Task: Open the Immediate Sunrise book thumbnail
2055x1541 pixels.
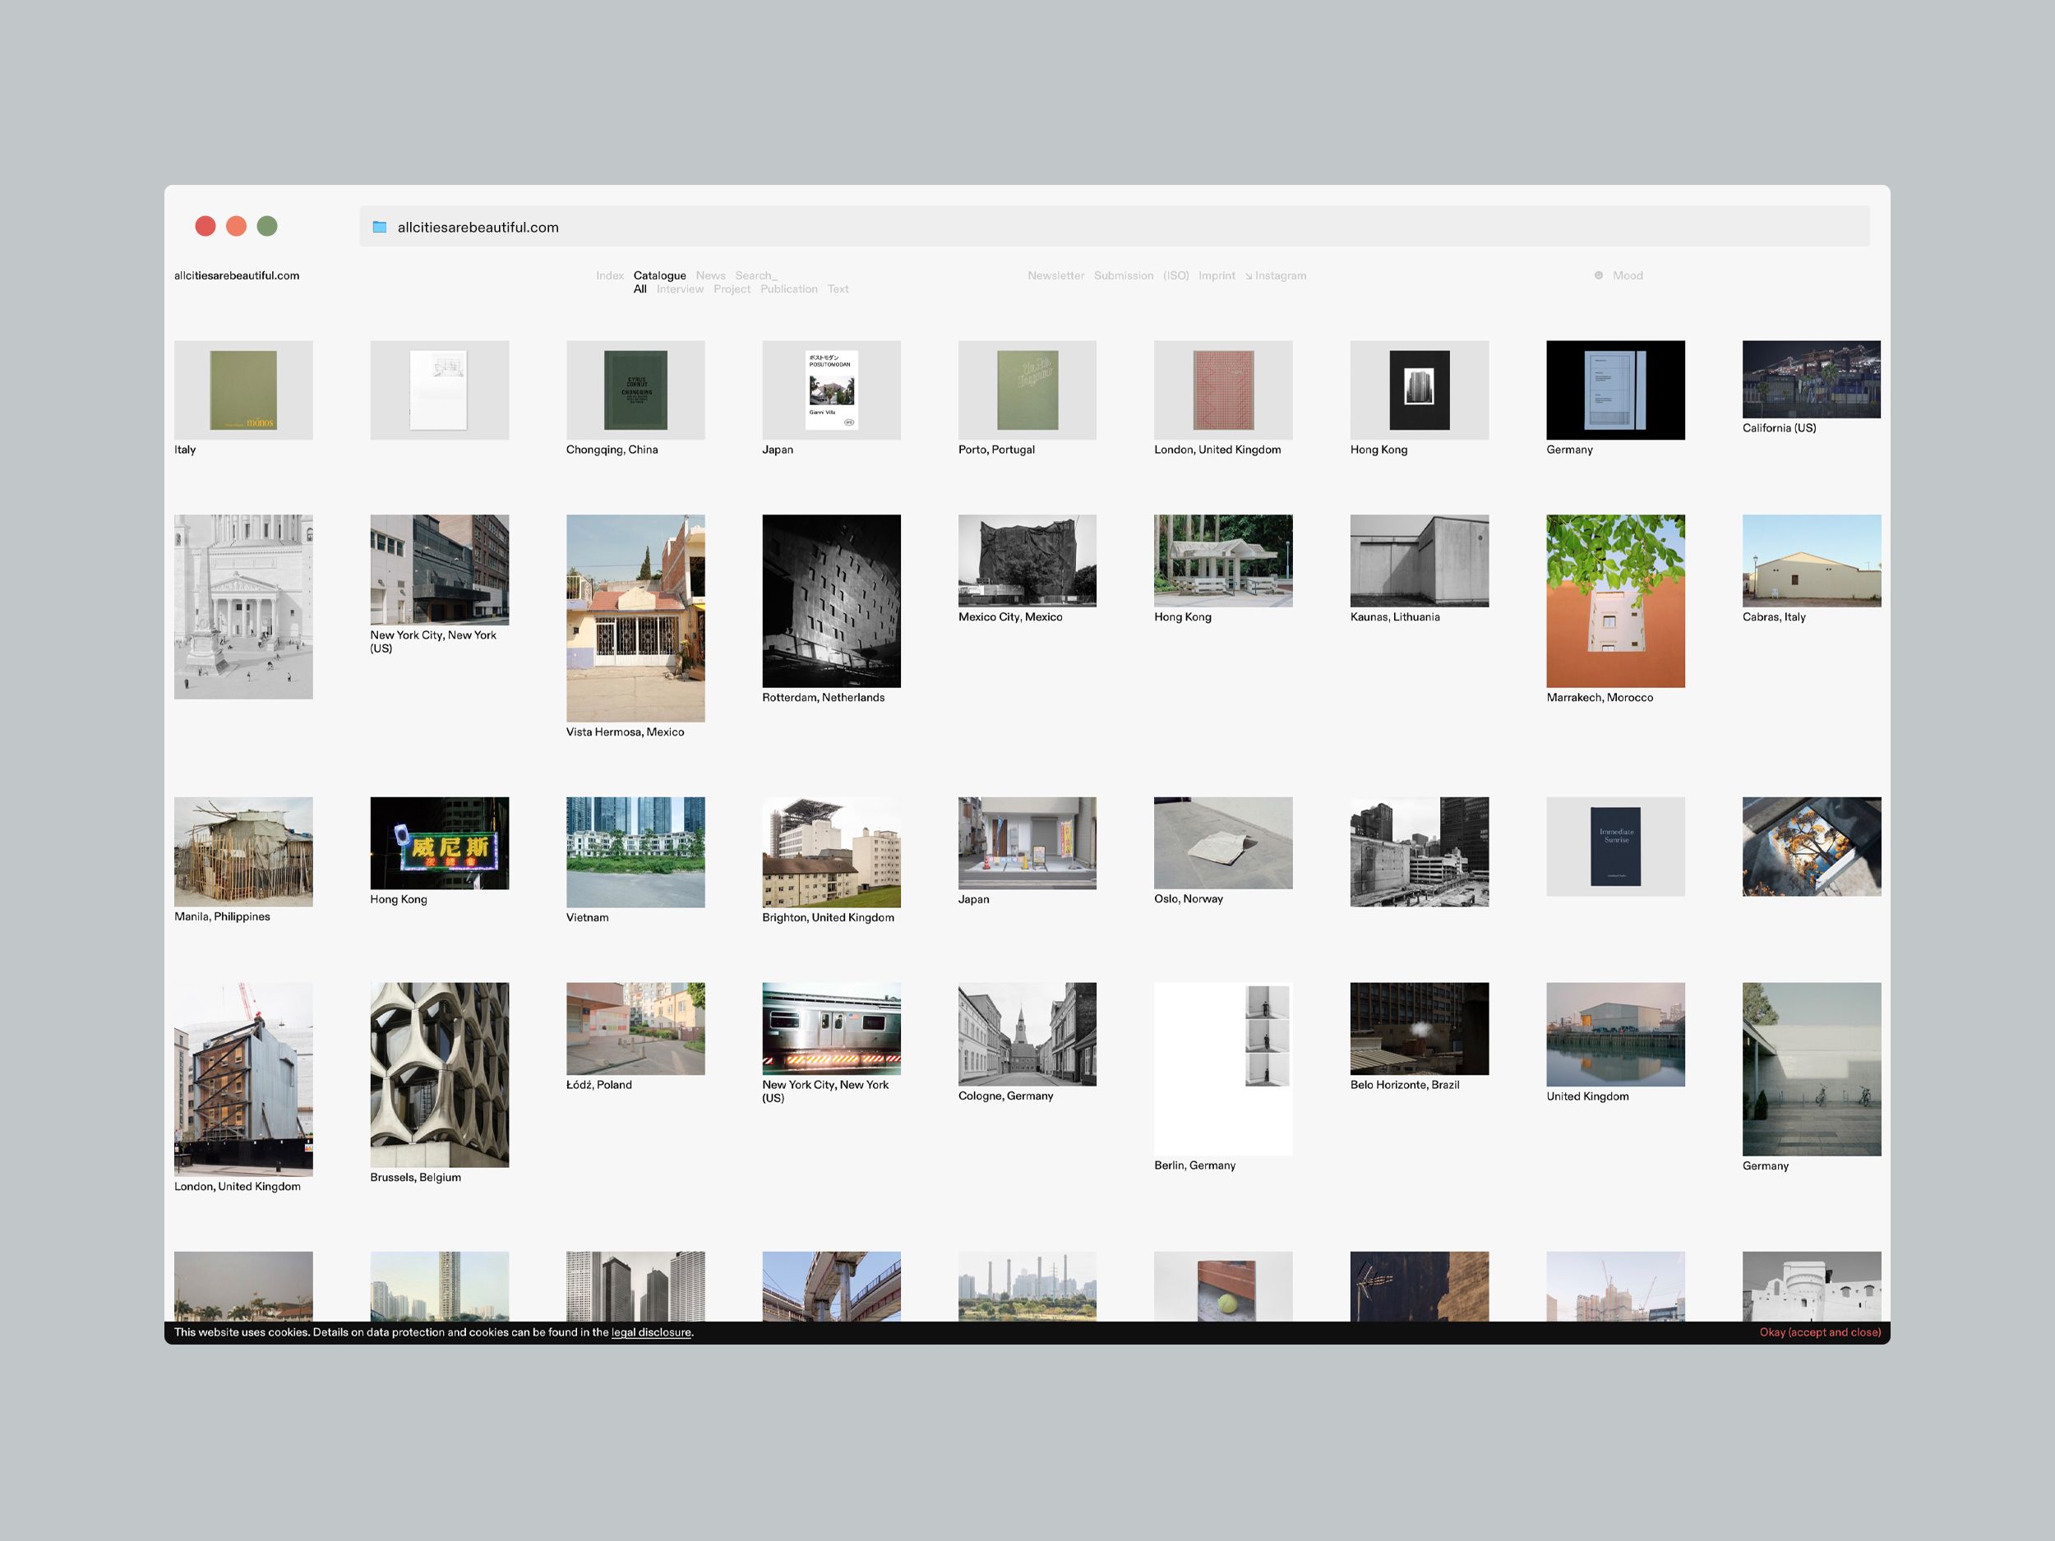Action: click(x=1614, y=847)
